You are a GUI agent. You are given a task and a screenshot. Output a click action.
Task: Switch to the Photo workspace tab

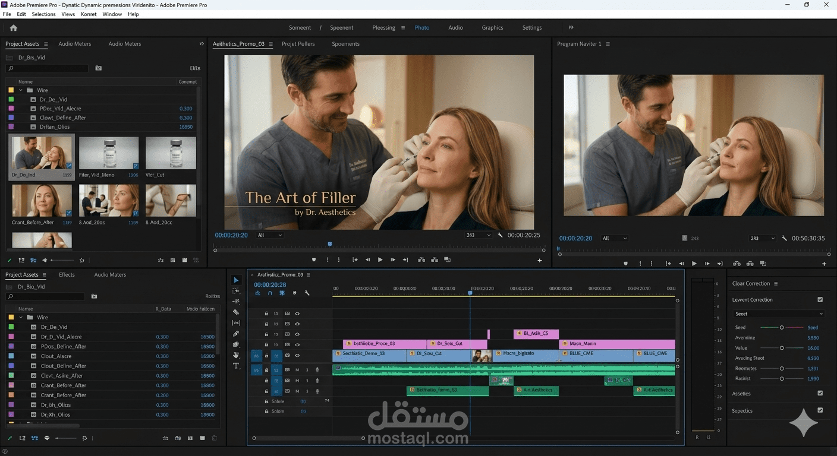421,27
